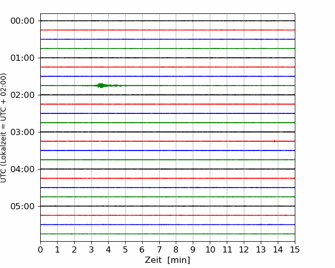
Task: Click x-axis tick label 3
Action: tap(91, 249)
